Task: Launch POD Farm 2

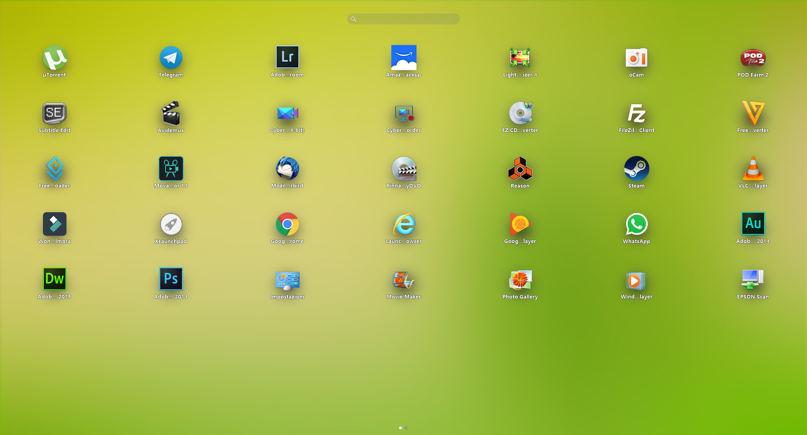Action: click(753, 58)
